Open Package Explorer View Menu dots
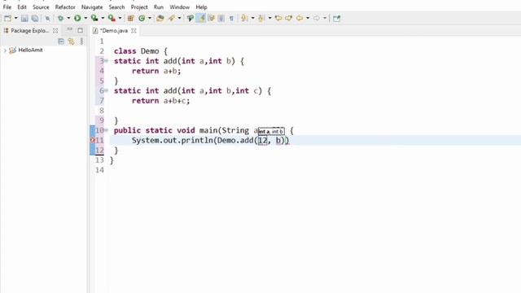 pos(81,42)
